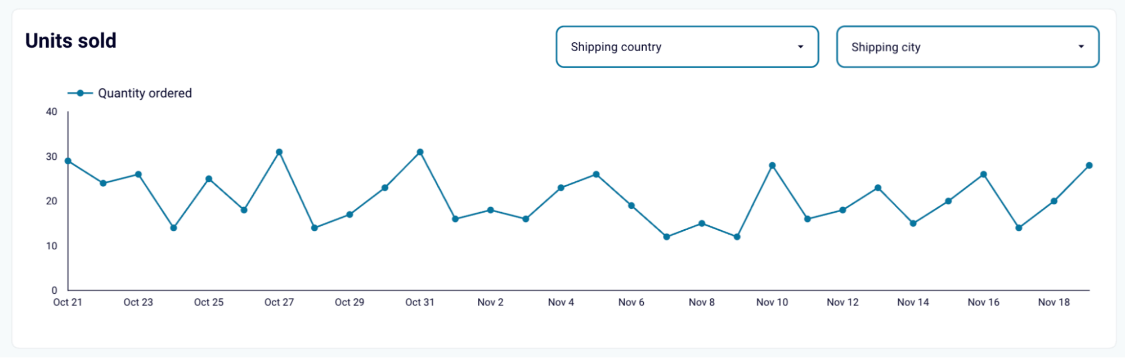Click the Oct 31 peak data point
1125x358 pixels.
[420, 152]
